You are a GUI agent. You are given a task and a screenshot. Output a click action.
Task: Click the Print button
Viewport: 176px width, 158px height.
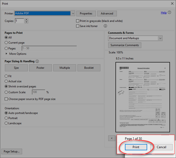136,147
